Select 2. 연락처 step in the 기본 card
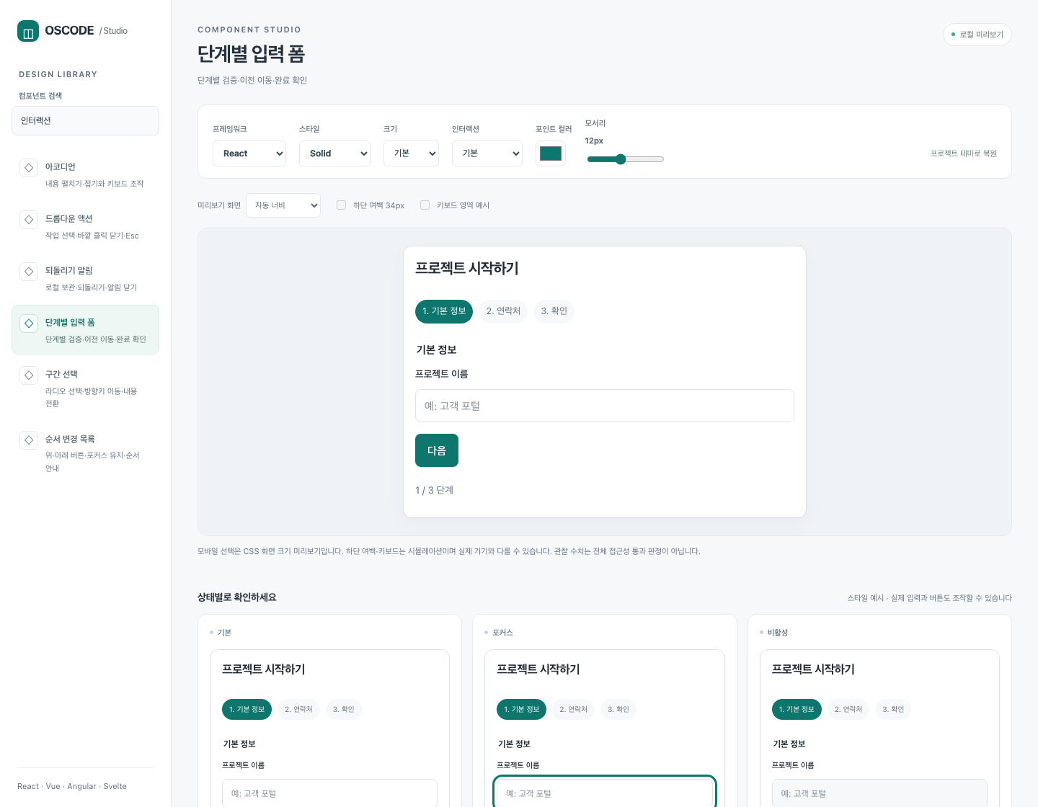The image size is (1038, 807). [299, 710]
